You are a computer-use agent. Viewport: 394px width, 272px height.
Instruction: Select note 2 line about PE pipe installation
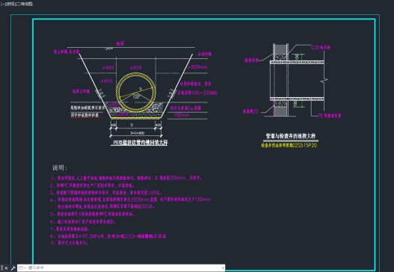pyautogui.click(x=92, y=185)
